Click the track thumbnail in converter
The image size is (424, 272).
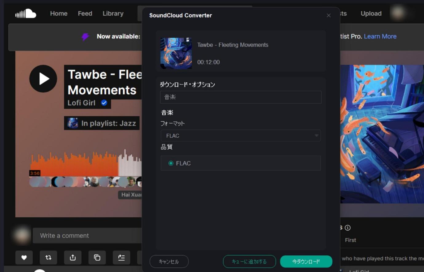[176, 53]
